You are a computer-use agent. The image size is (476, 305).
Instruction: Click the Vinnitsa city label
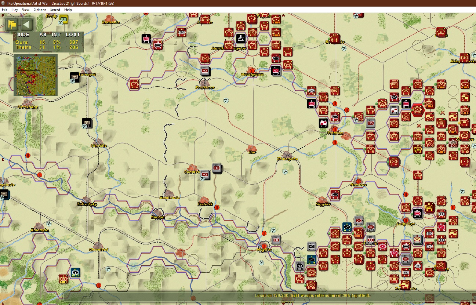coord(334,133)
